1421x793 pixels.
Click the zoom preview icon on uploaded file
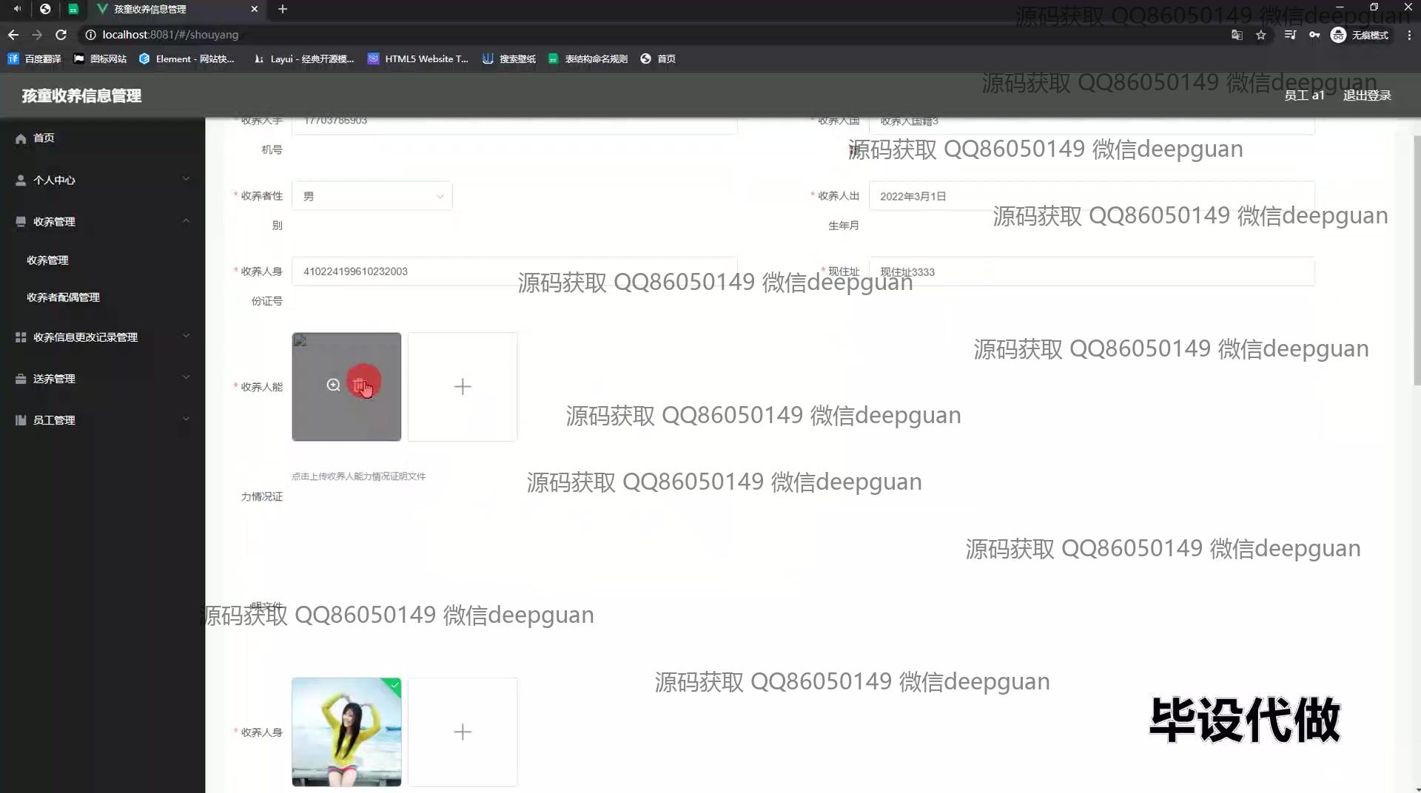pos(334,385)
